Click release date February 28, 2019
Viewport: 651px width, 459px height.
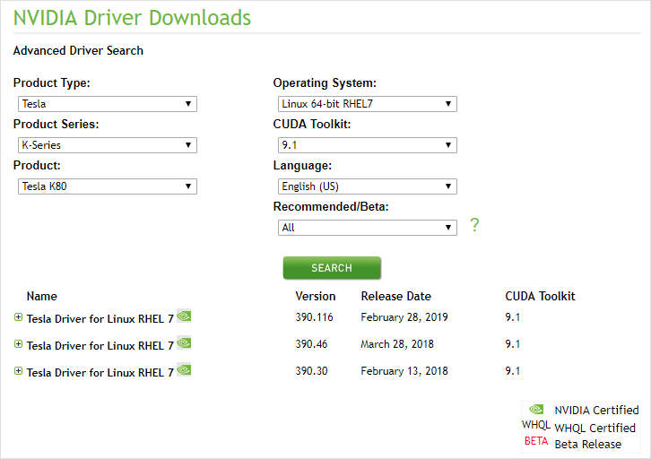pos(404,317)
